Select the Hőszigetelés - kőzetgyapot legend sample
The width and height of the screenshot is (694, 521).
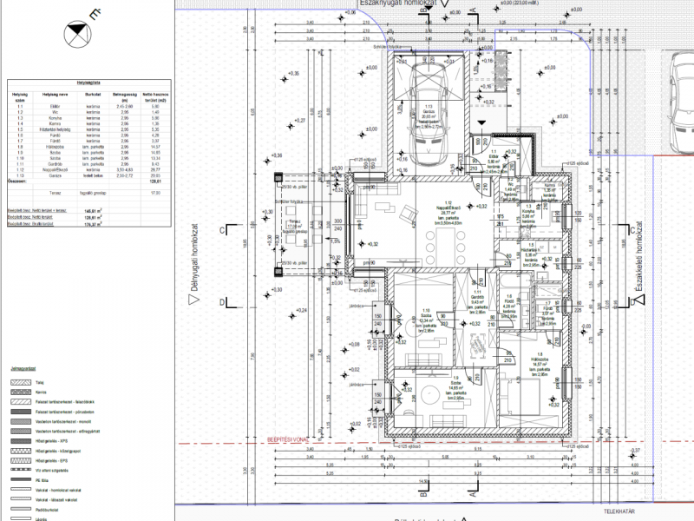tap(21, 451)
